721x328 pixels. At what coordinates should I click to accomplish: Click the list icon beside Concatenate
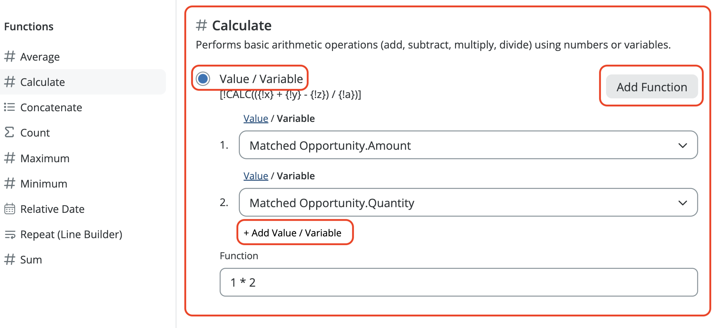[10, 107]
